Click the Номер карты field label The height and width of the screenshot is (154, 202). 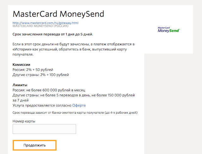(24, 121)
